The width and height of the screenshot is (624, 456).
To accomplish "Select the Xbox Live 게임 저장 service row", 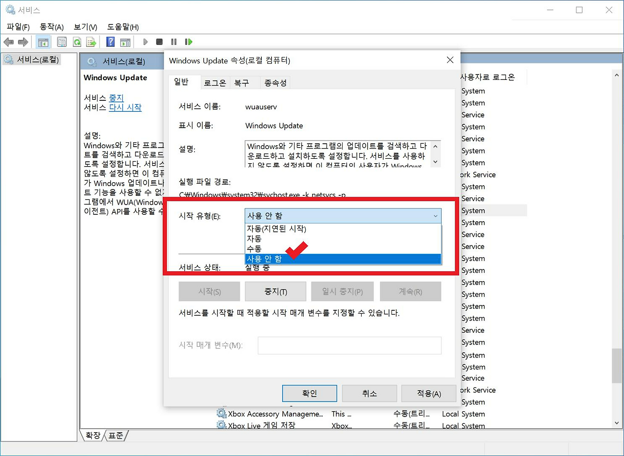I will [351, 425].
